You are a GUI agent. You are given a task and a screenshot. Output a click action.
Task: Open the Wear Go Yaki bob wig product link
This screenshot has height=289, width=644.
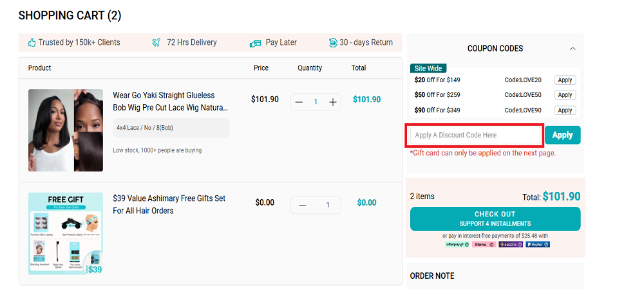pyautogui.click(x=170, y=101)
